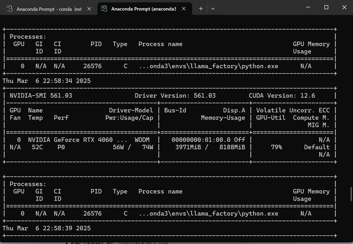Viewport: 353px width, 244px height.
Task: Click the 'Bus-Id' column header
Action: pyautogui.click(x=175, y=110)
